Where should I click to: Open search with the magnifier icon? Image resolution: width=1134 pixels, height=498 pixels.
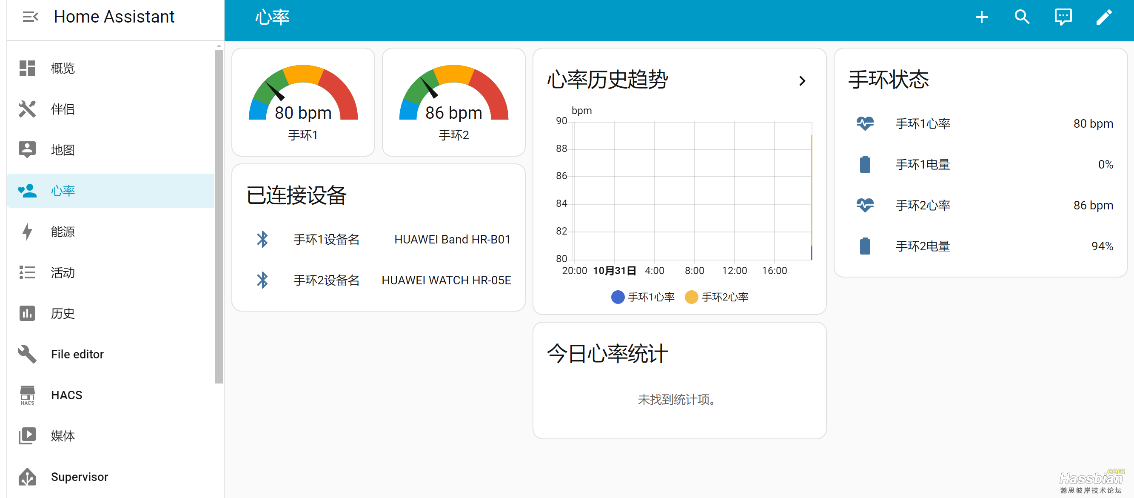pyautogui.click(x=1022, y=17)
